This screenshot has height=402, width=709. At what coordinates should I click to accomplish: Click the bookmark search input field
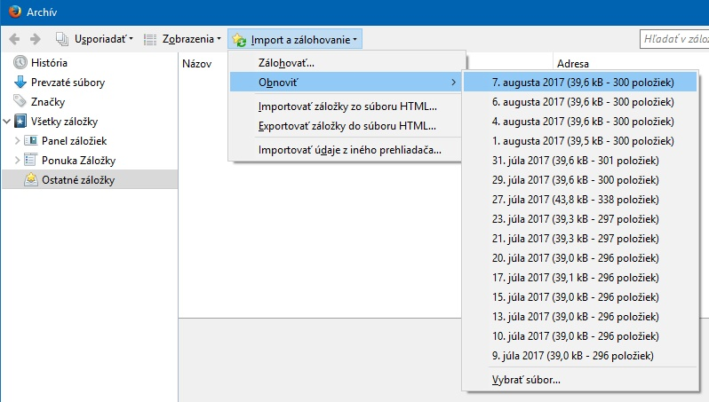pos(675,39)
